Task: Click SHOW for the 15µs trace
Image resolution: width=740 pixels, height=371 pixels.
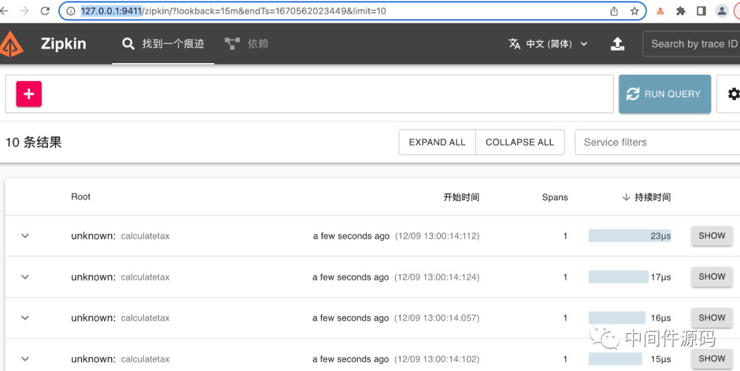Action: pyautogui.click(x=712, y=359)
